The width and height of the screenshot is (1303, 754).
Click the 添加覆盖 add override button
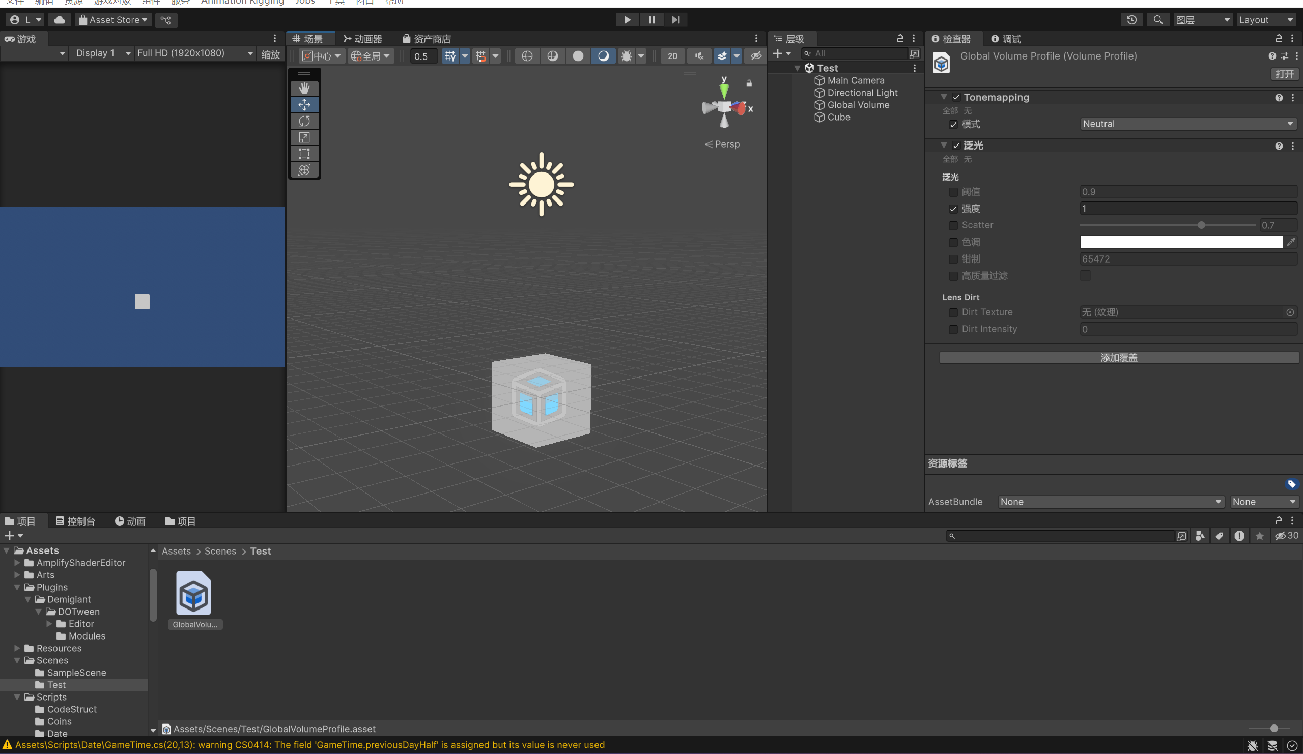click(x=1118, y=358)
